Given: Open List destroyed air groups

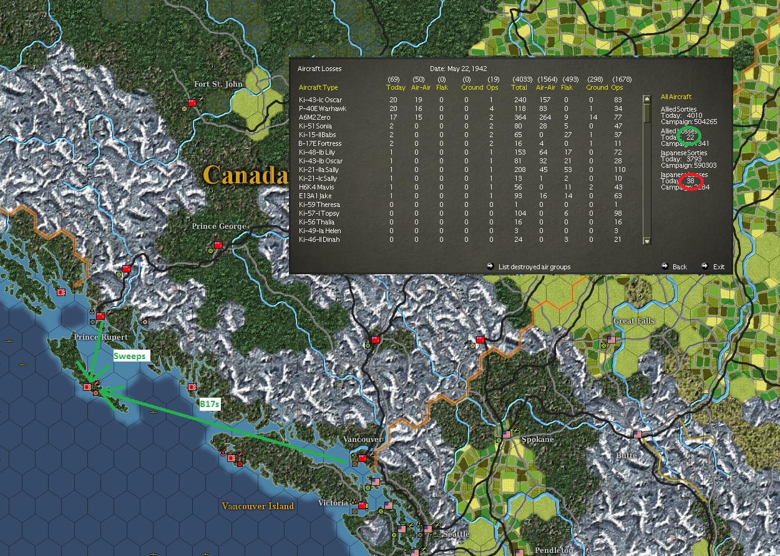Looking at the screenshot, I should [x=534, y=267].
